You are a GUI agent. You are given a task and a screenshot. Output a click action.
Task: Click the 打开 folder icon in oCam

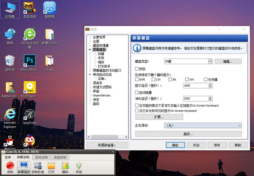click(51, 167)
